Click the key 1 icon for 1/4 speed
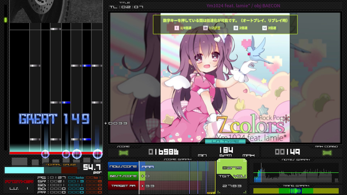This screenshot has width=347, height=195. point(177,28)
